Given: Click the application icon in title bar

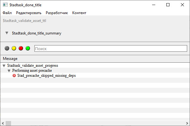Looking at the screenshot, I should coord(5,5).
